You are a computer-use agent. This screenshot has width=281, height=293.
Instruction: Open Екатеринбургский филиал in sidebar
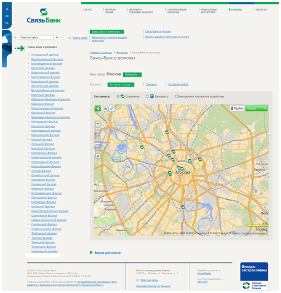click(x=48, y=90)
